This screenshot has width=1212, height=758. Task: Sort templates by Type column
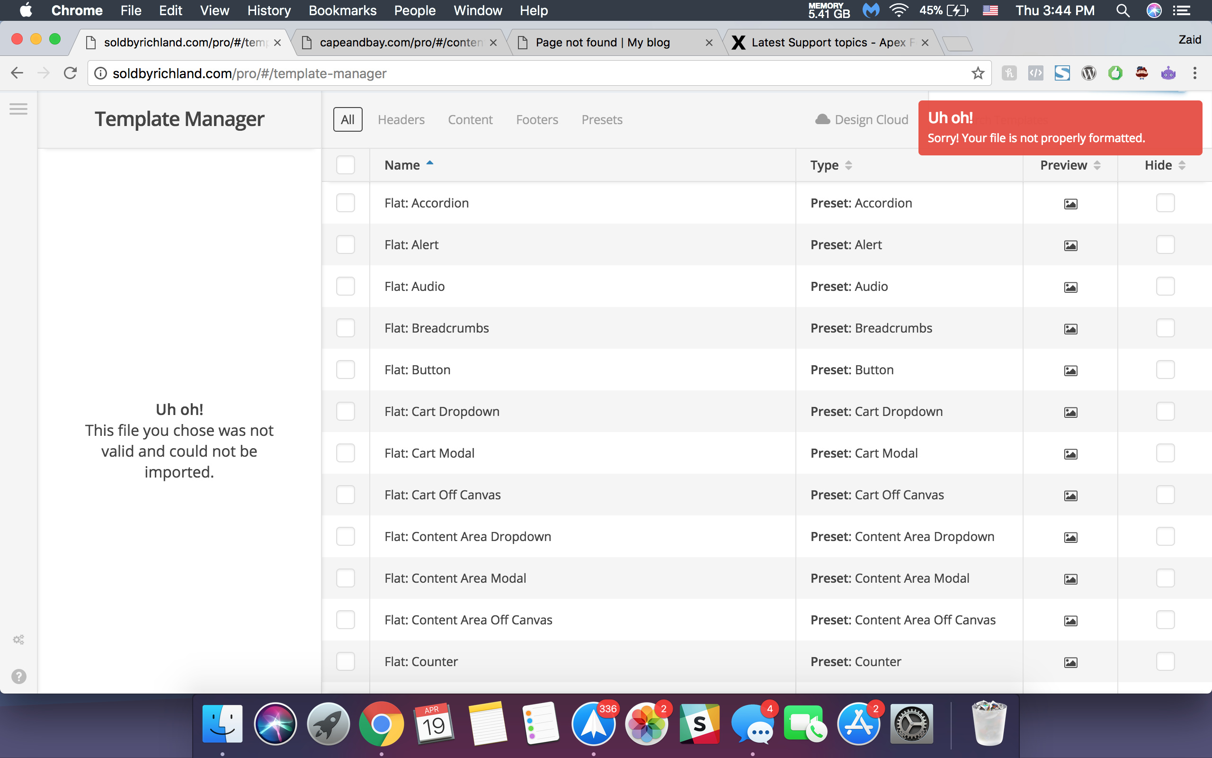831,165
